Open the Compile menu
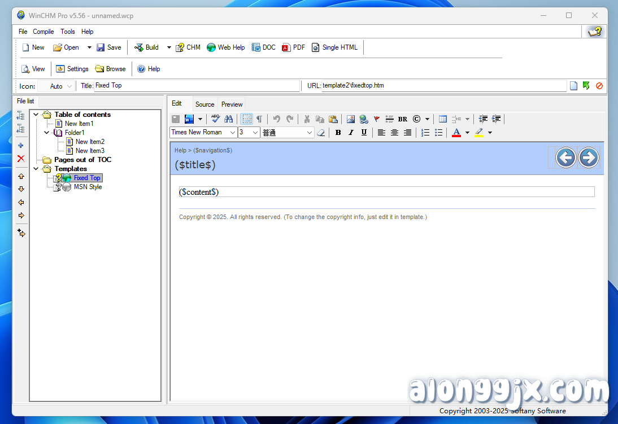 coord(43,32)
